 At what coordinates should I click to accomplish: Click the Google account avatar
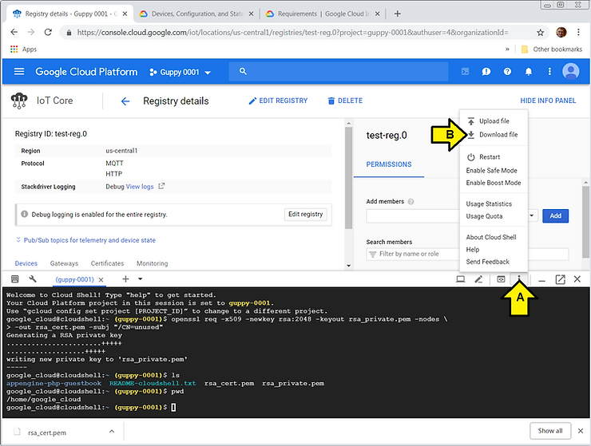pyautogui.click(x=570, y=72)
